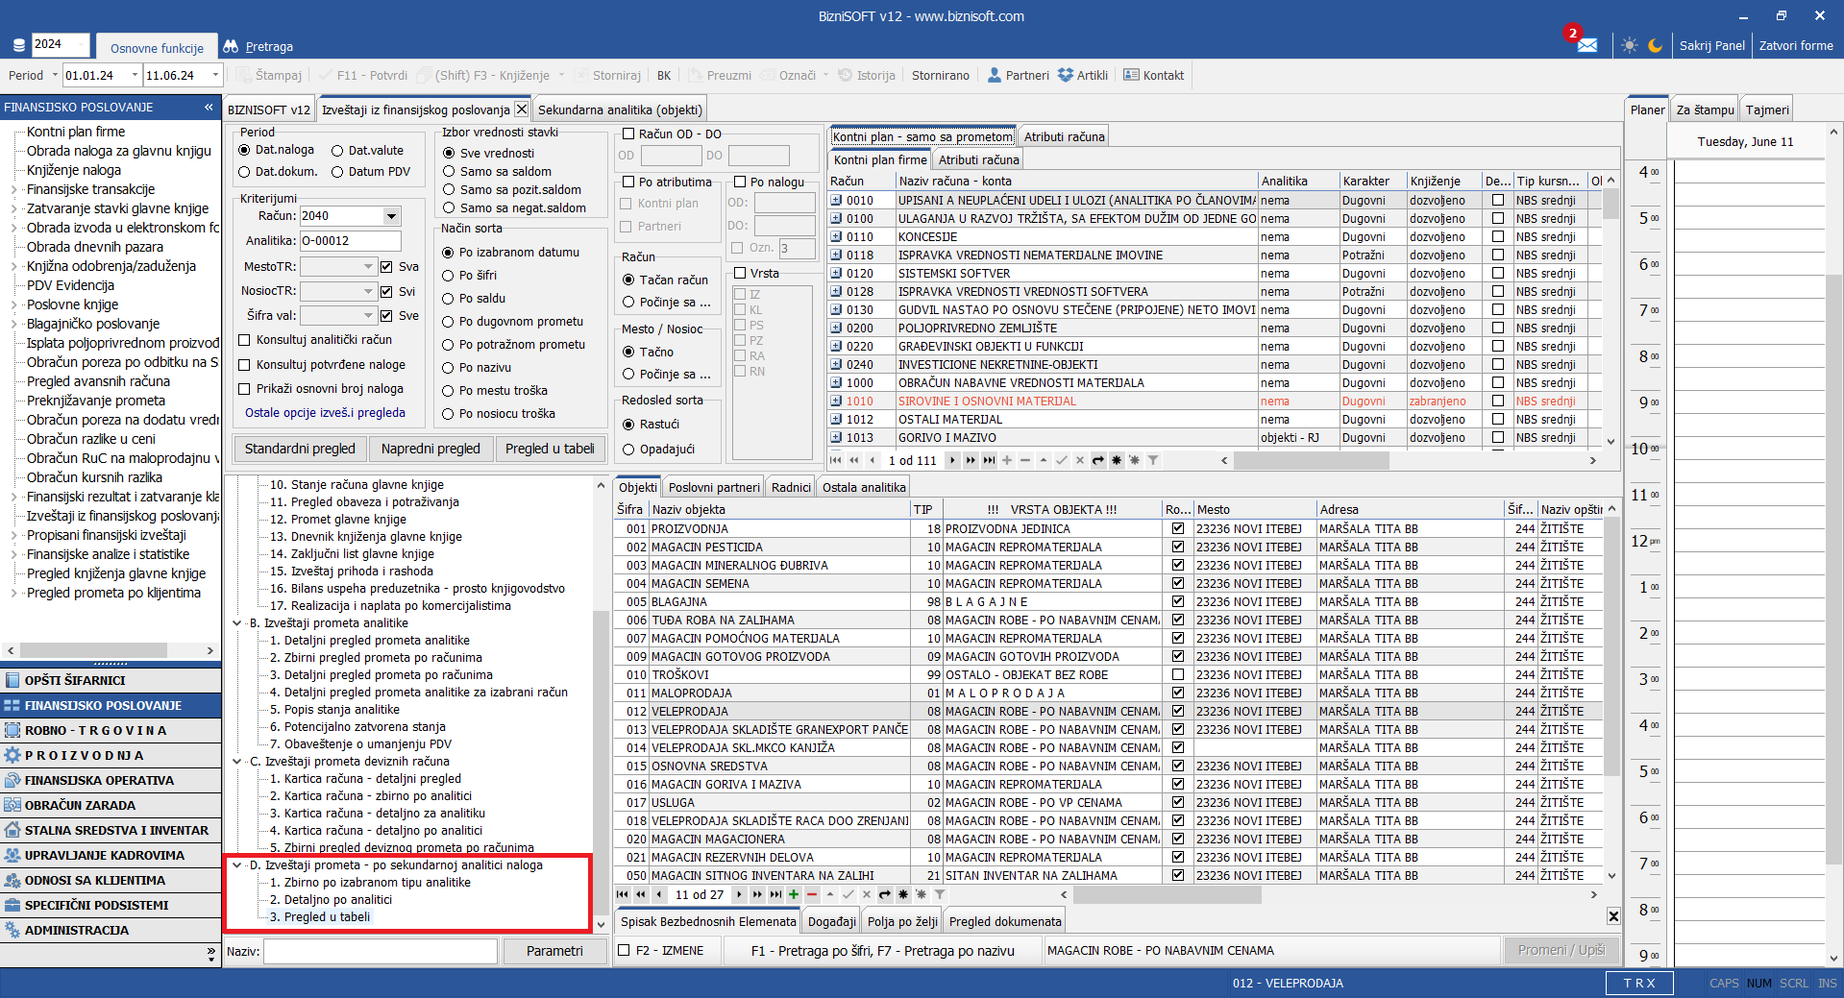The image size is (1844, 998).
Task: Switch to light theme sun icon
Action: [x=1629, y=45]
